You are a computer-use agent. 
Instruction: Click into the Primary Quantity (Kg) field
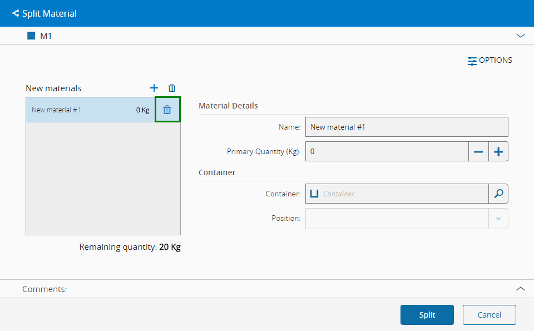click(387, 151)
